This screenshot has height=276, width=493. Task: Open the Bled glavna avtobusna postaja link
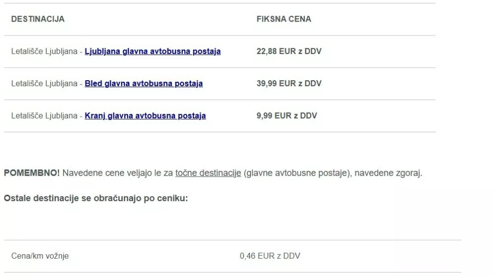click(143, 84)
